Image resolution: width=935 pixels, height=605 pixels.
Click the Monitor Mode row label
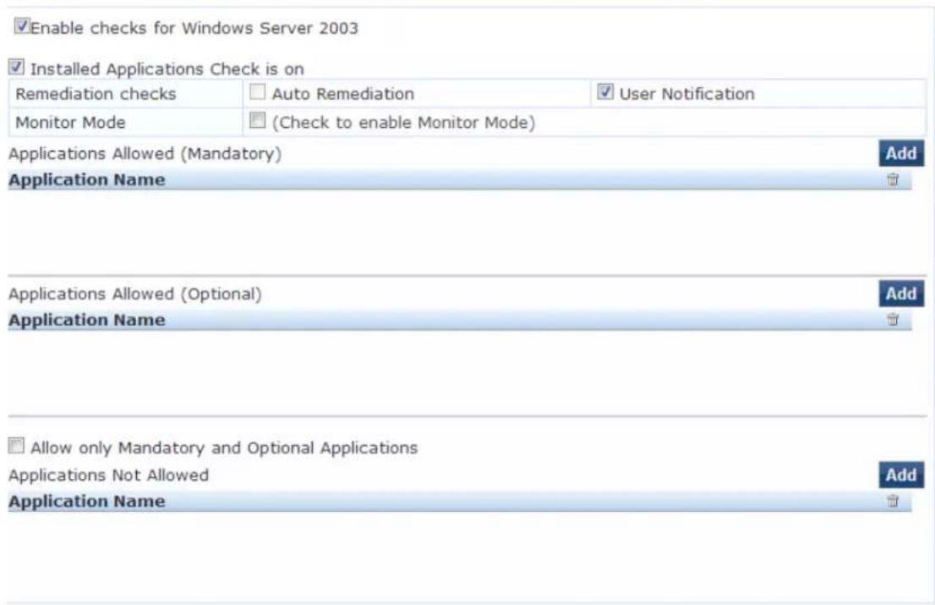click(x=70, y=123)
